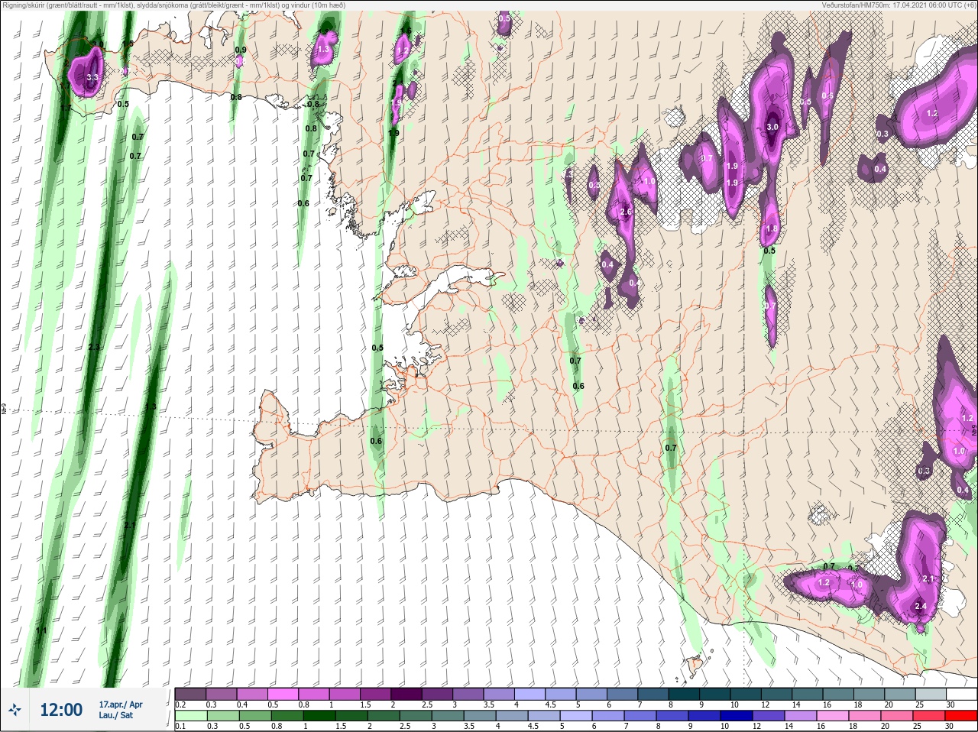Click the 3.0 snowfall value on the map
This screenshot has height=732, width=978.
point(772,128)
